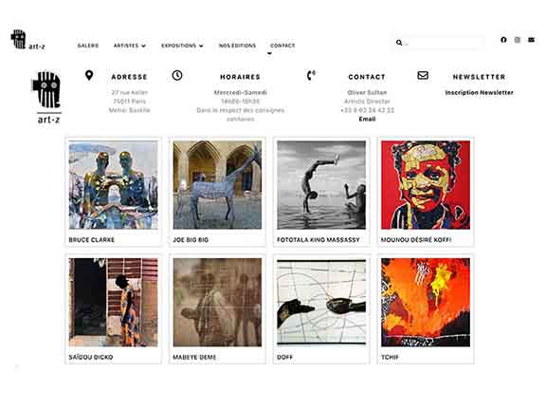Viewport: 546px width, 410px height.
Task: Open the Galerie menu item
Action: 88,46
